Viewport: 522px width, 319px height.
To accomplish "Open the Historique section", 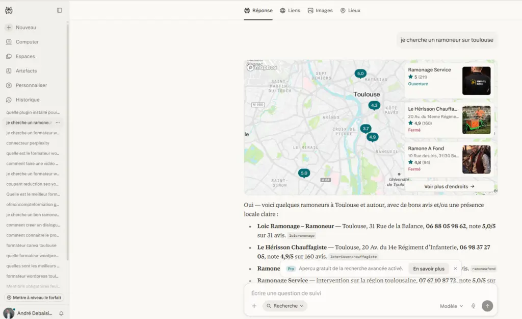I will coord(28,100).
